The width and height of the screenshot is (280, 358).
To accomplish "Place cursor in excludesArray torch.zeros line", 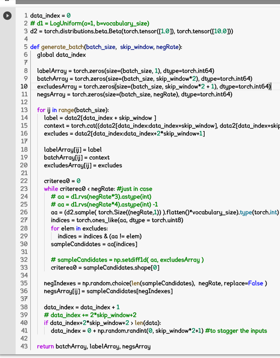I will [x=154, y=87].
